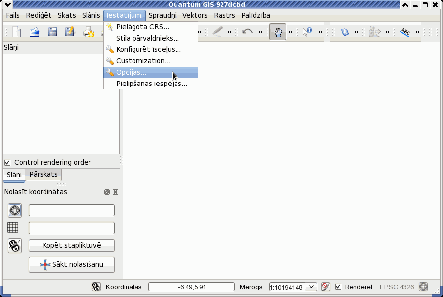This screenshot has height=297, width=443.
Task: Expand toolbar overflow chevron after the histogram icon
Action: tap(387, 32)
